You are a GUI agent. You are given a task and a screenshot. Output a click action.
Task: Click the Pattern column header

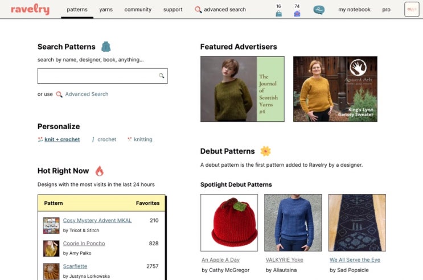[x=54, y=203]
